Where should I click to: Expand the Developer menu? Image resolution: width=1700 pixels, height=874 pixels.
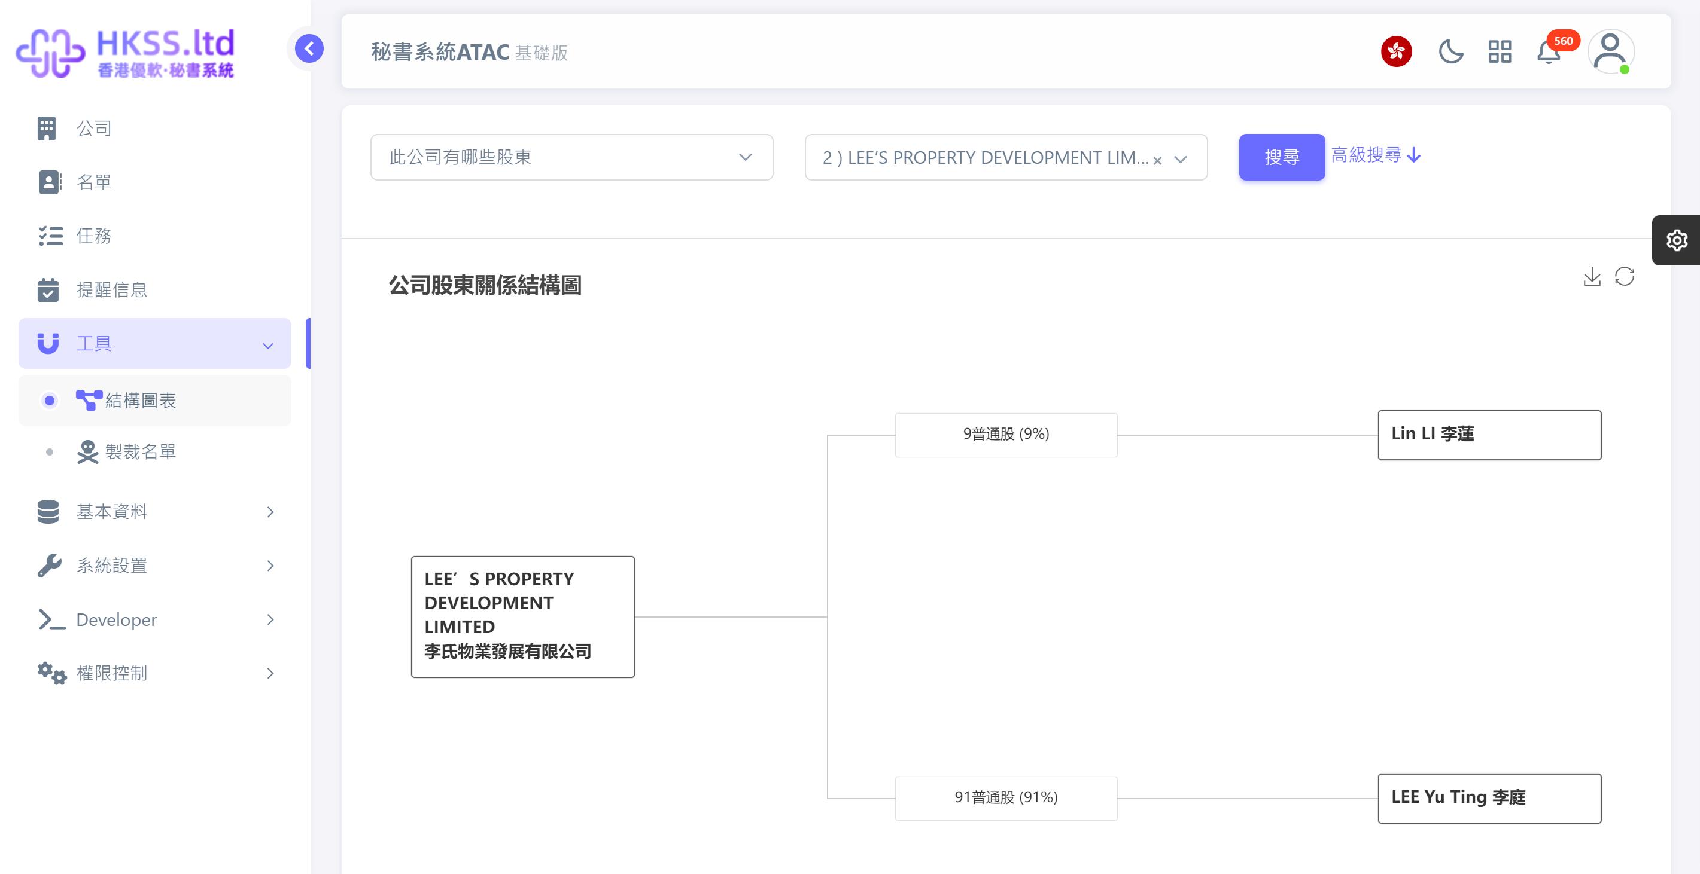[270, 619]
